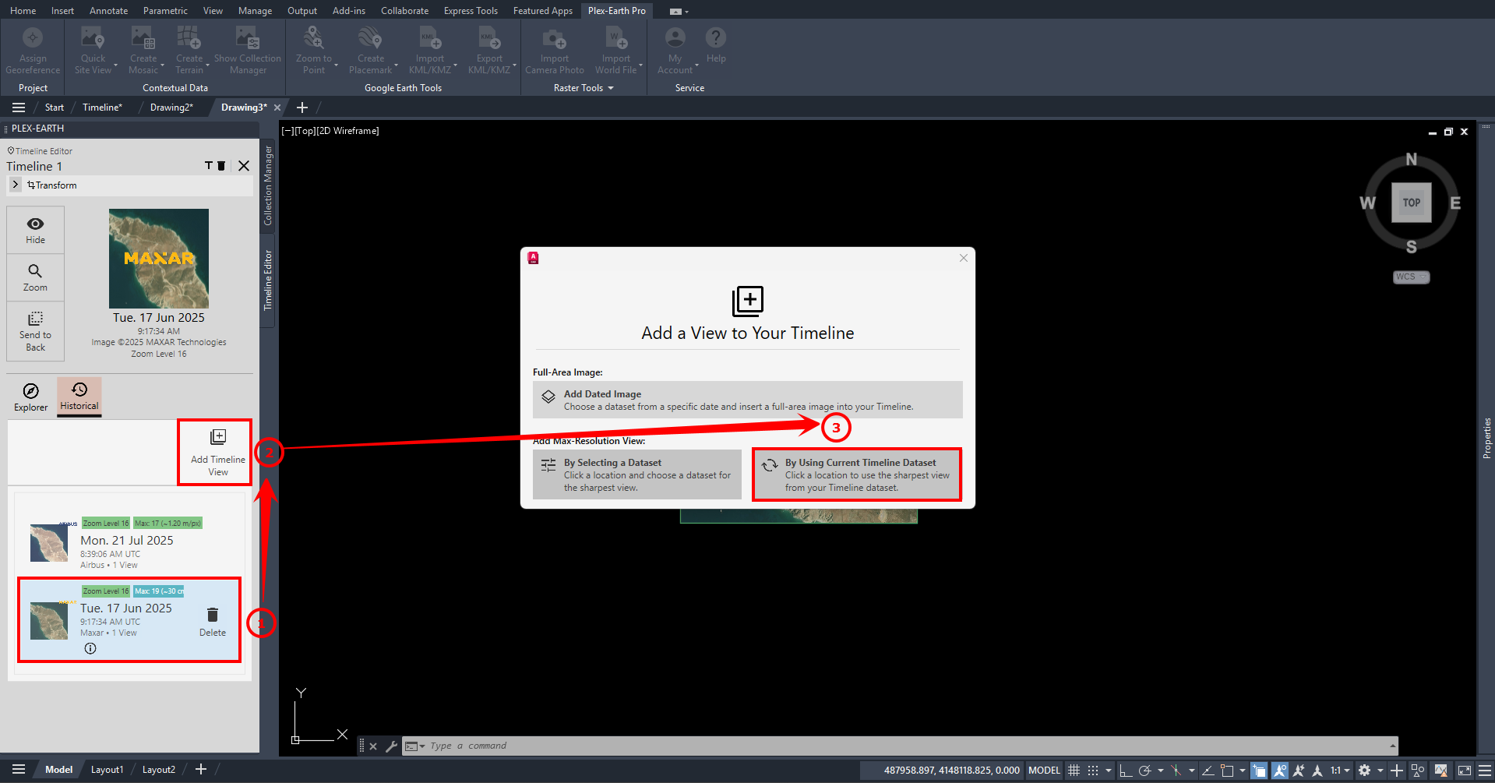The height and width of the screenshot is (783, 1495).
Task: Toggle snap mode in status bar
Action: pyautogui.click(x=1093, y=770)
